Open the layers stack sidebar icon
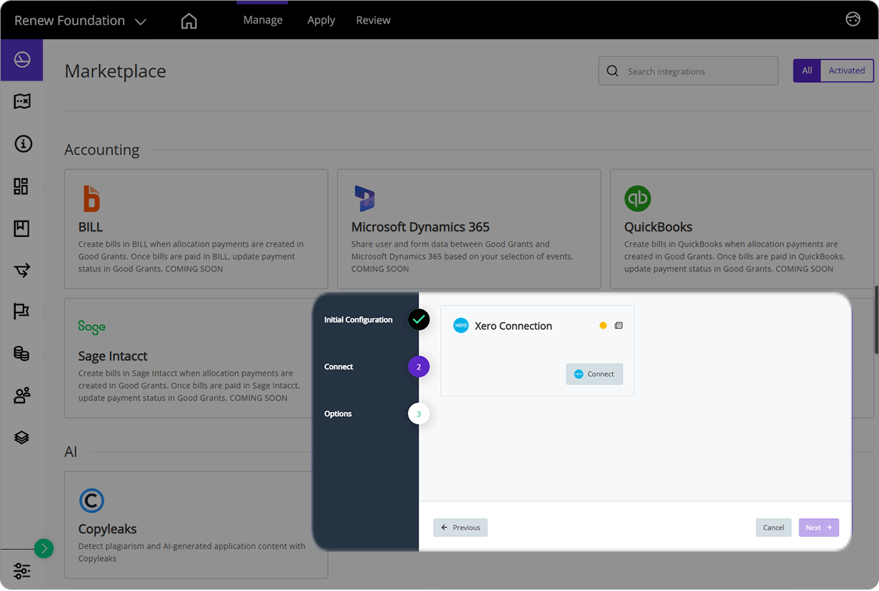This screenshot has height=591, width=879. click(21, 437)
